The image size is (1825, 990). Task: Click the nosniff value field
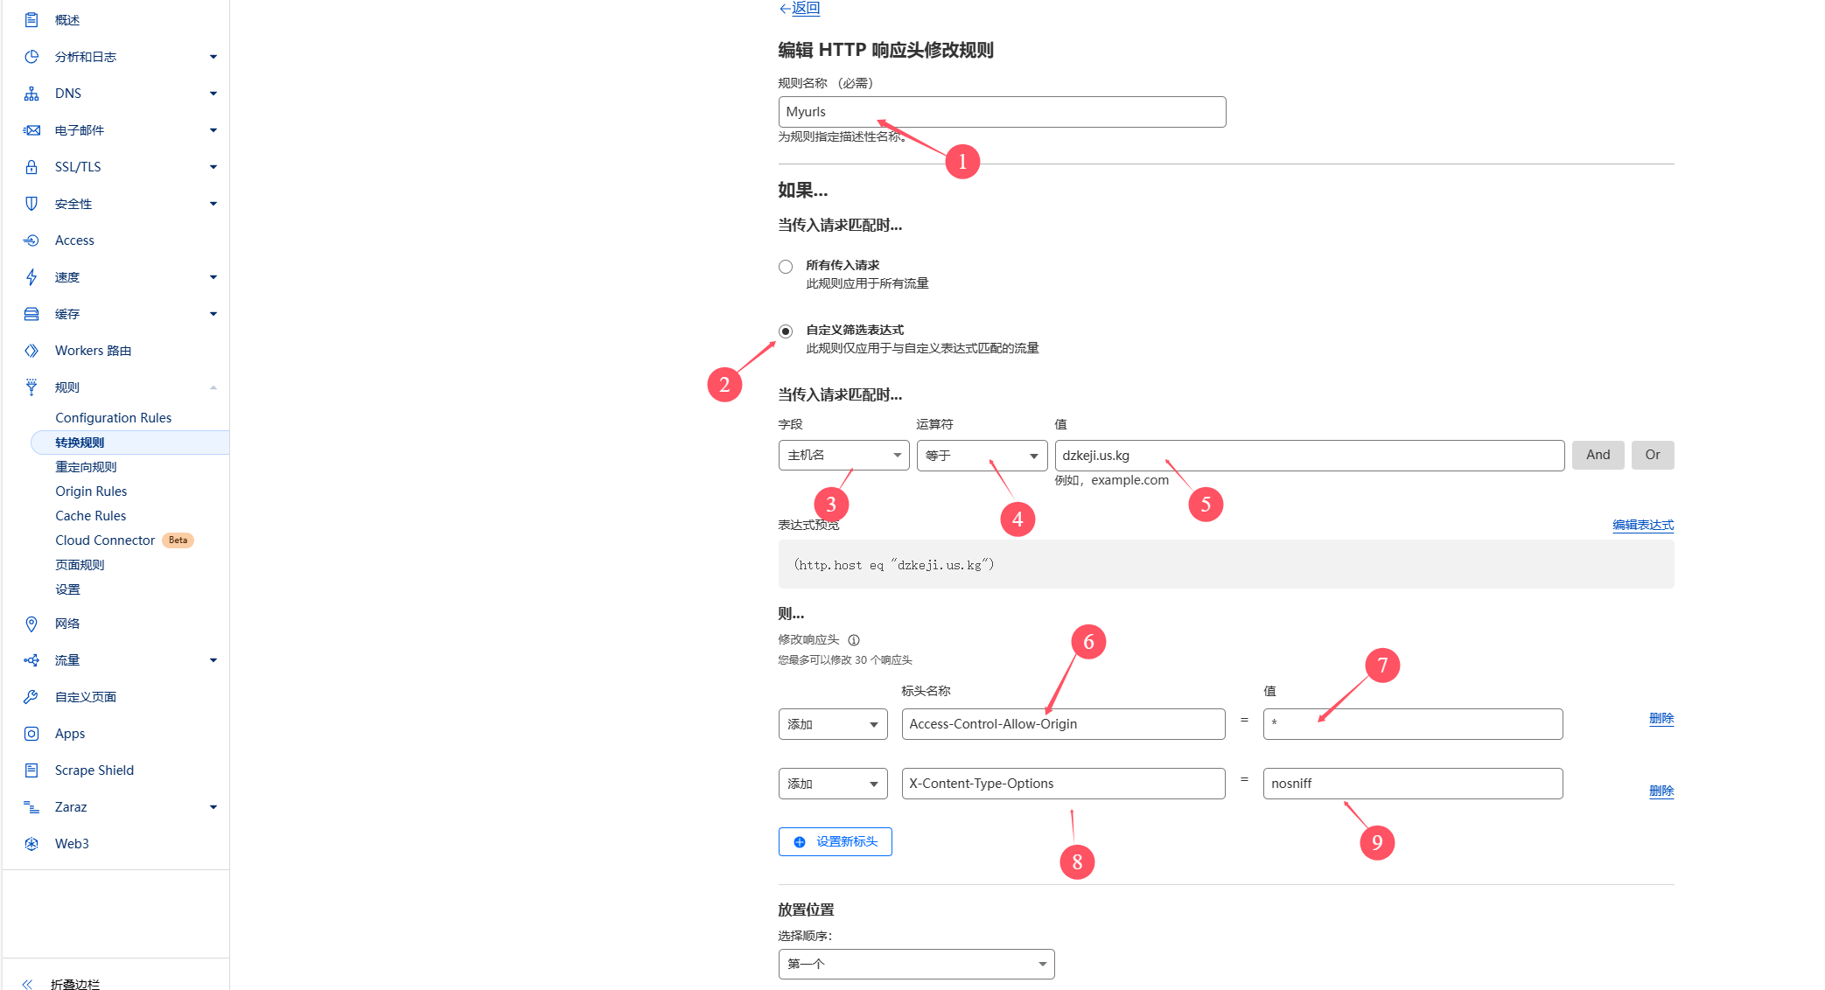point(1413,784)
